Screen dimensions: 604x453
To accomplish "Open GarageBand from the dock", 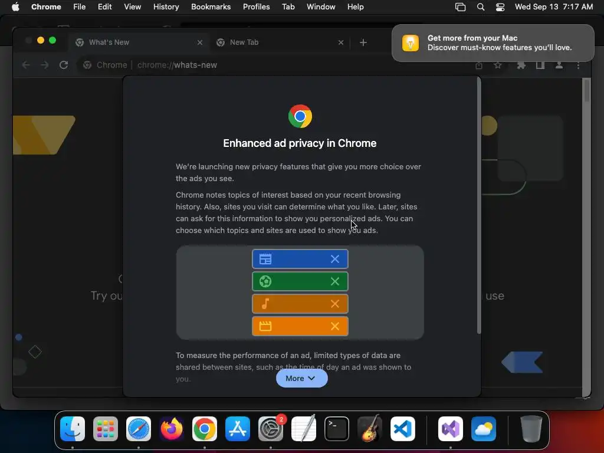I will pos(370,429).
